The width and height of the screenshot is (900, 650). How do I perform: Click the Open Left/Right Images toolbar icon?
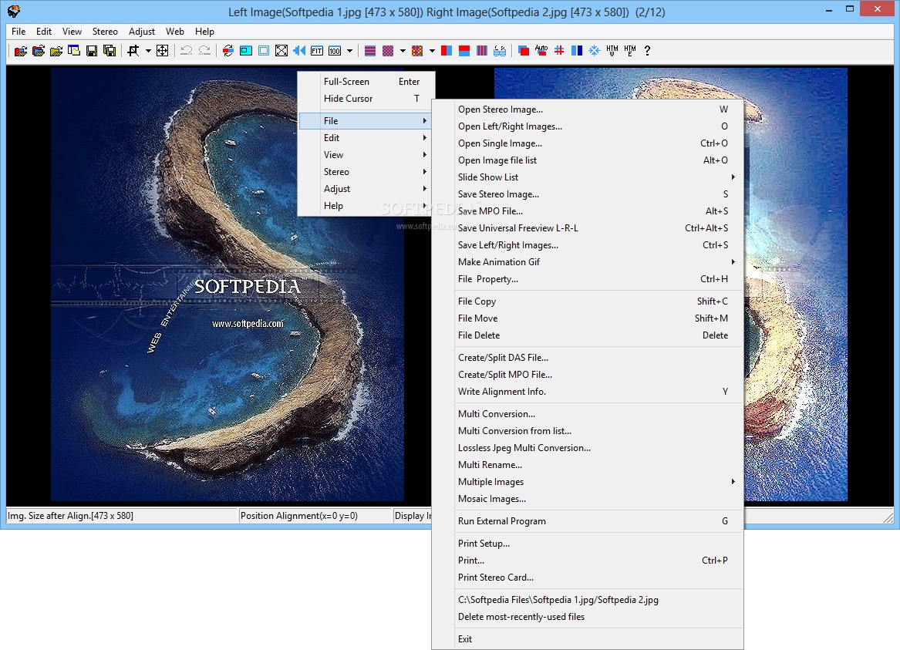coord(39,50)
